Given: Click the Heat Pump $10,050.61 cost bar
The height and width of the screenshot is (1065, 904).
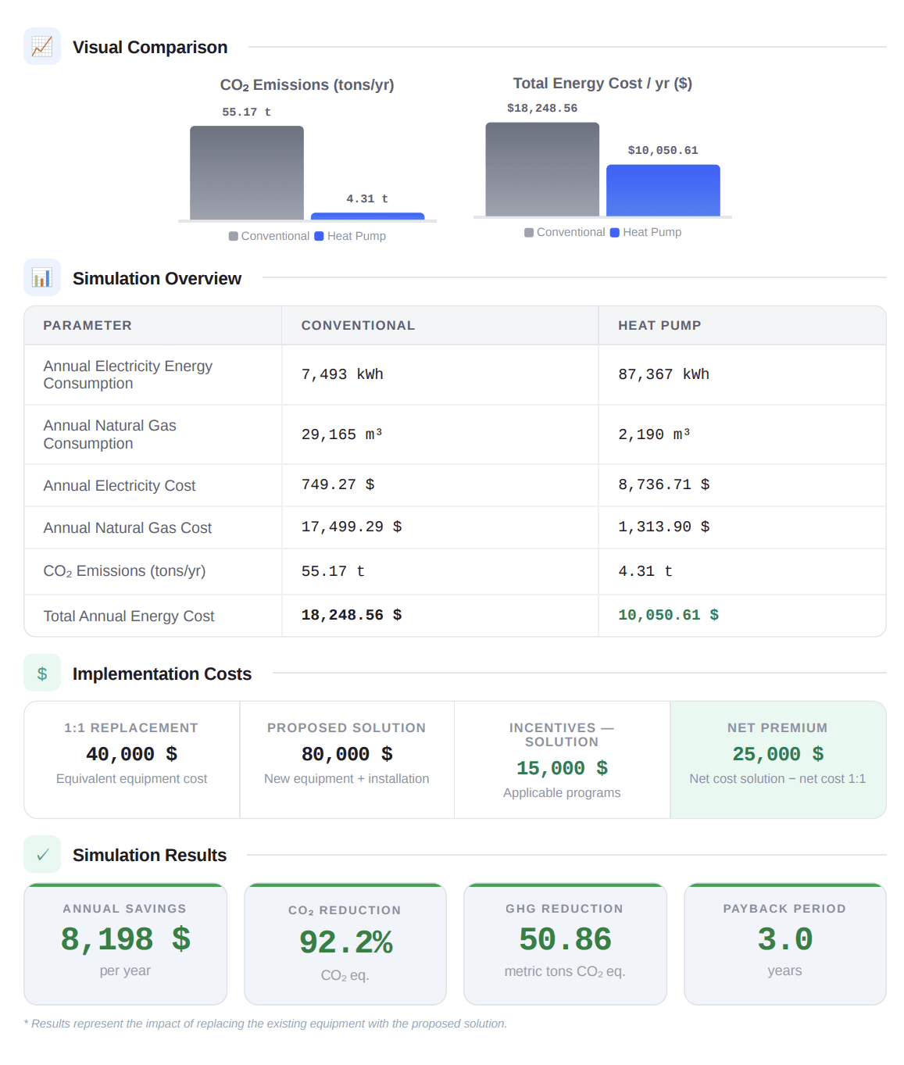Looking at the screenshot, I should (x=663, y=190).
